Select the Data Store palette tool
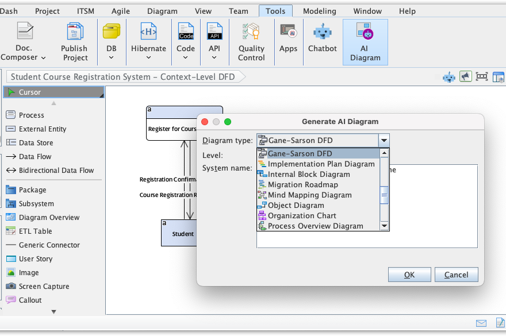 (36, 143)
